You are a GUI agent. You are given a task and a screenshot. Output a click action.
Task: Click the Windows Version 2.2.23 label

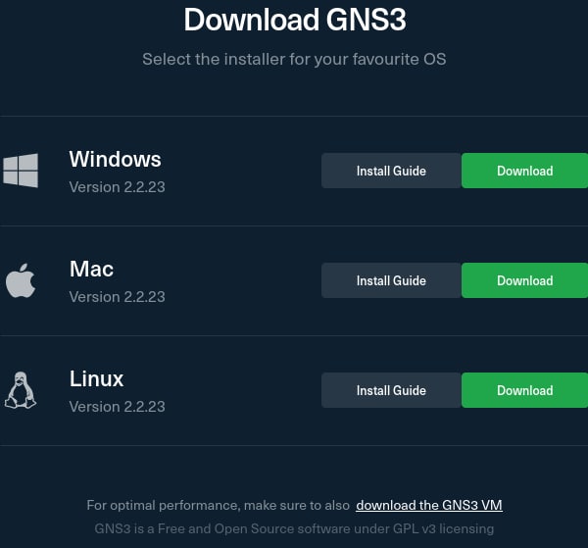click(x=117, y=187)
